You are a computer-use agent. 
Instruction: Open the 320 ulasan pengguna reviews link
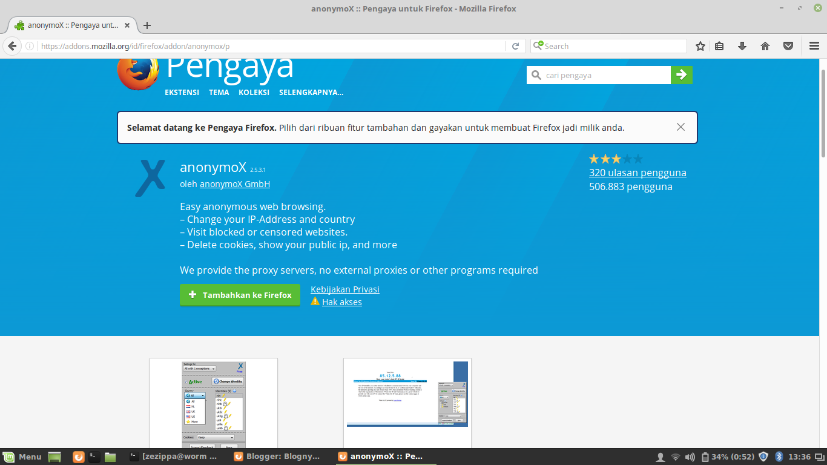638,173
